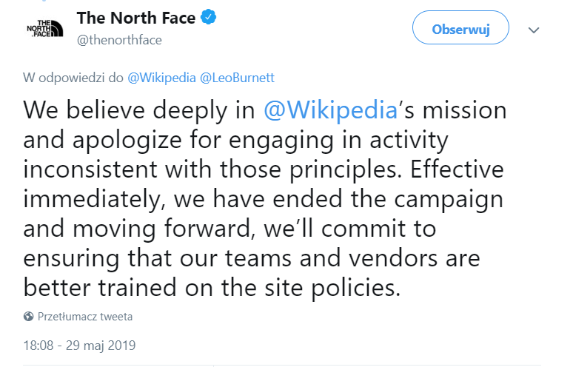The height and width of the screenshot is (367, 573).
Task: Select the Przetłumacz tweeta translate link
Action: [x=86, y=317]
